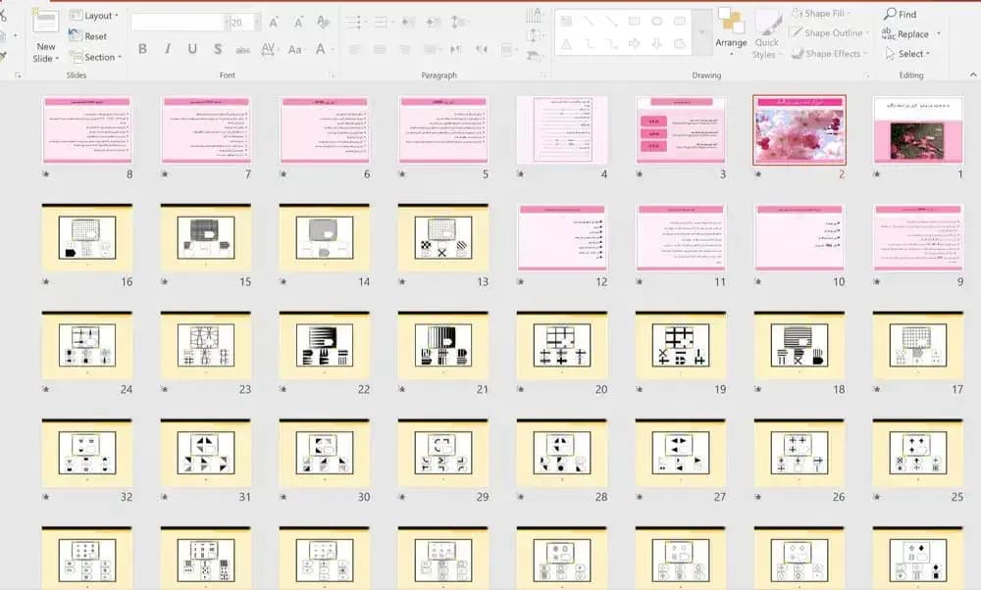Open the Shape Fill dropdown
The image size is (981, 590).
click(x=821, y=13)
